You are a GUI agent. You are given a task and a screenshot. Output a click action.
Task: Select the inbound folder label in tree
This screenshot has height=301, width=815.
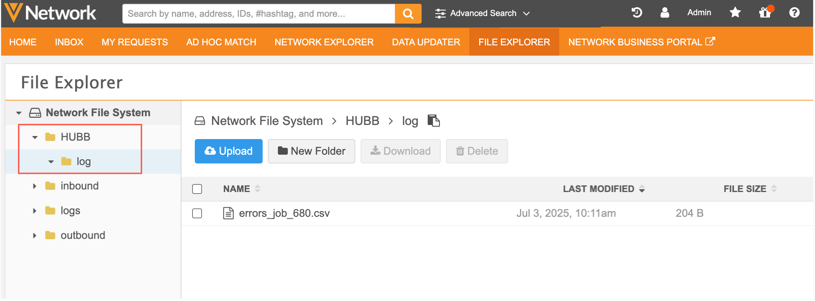click(80, 186)
